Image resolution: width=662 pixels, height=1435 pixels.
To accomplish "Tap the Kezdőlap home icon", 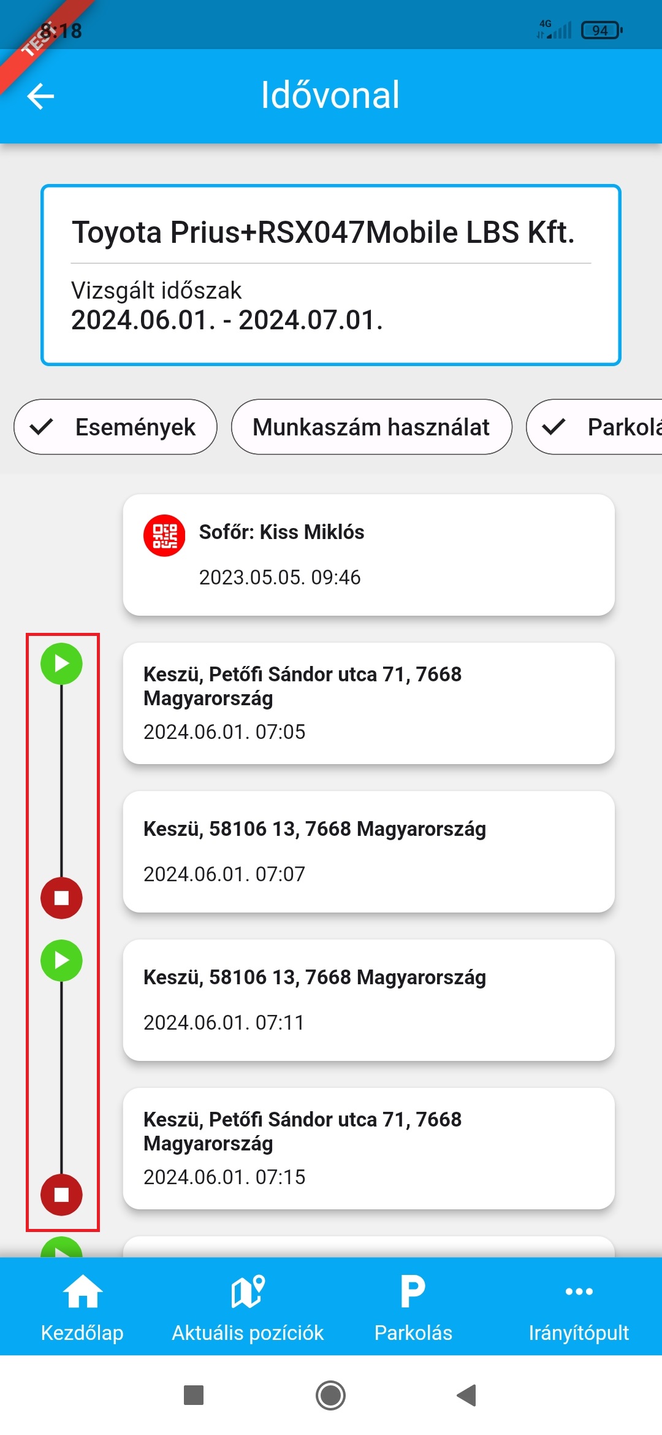I will (x=82, y=1291).
